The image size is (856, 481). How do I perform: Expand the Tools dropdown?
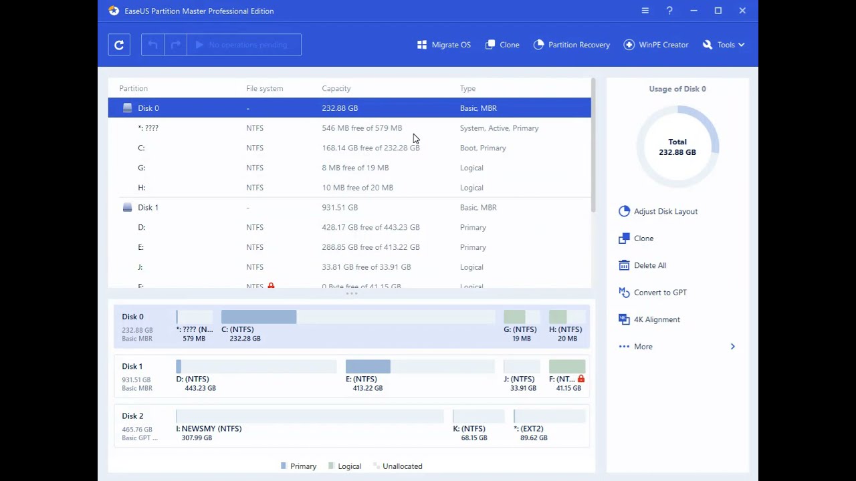724,45
